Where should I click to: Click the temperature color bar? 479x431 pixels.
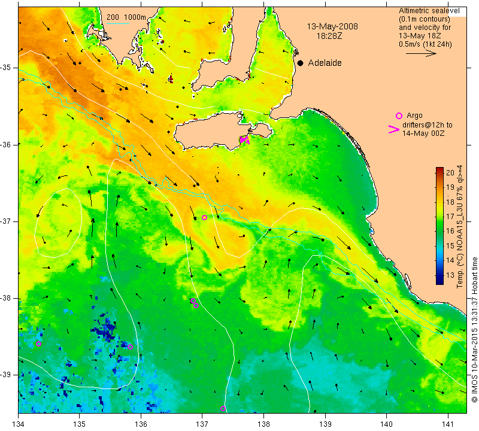(439, 226)
